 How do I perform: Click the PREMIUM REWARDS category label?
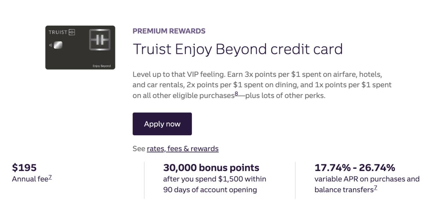click(169, 31)
